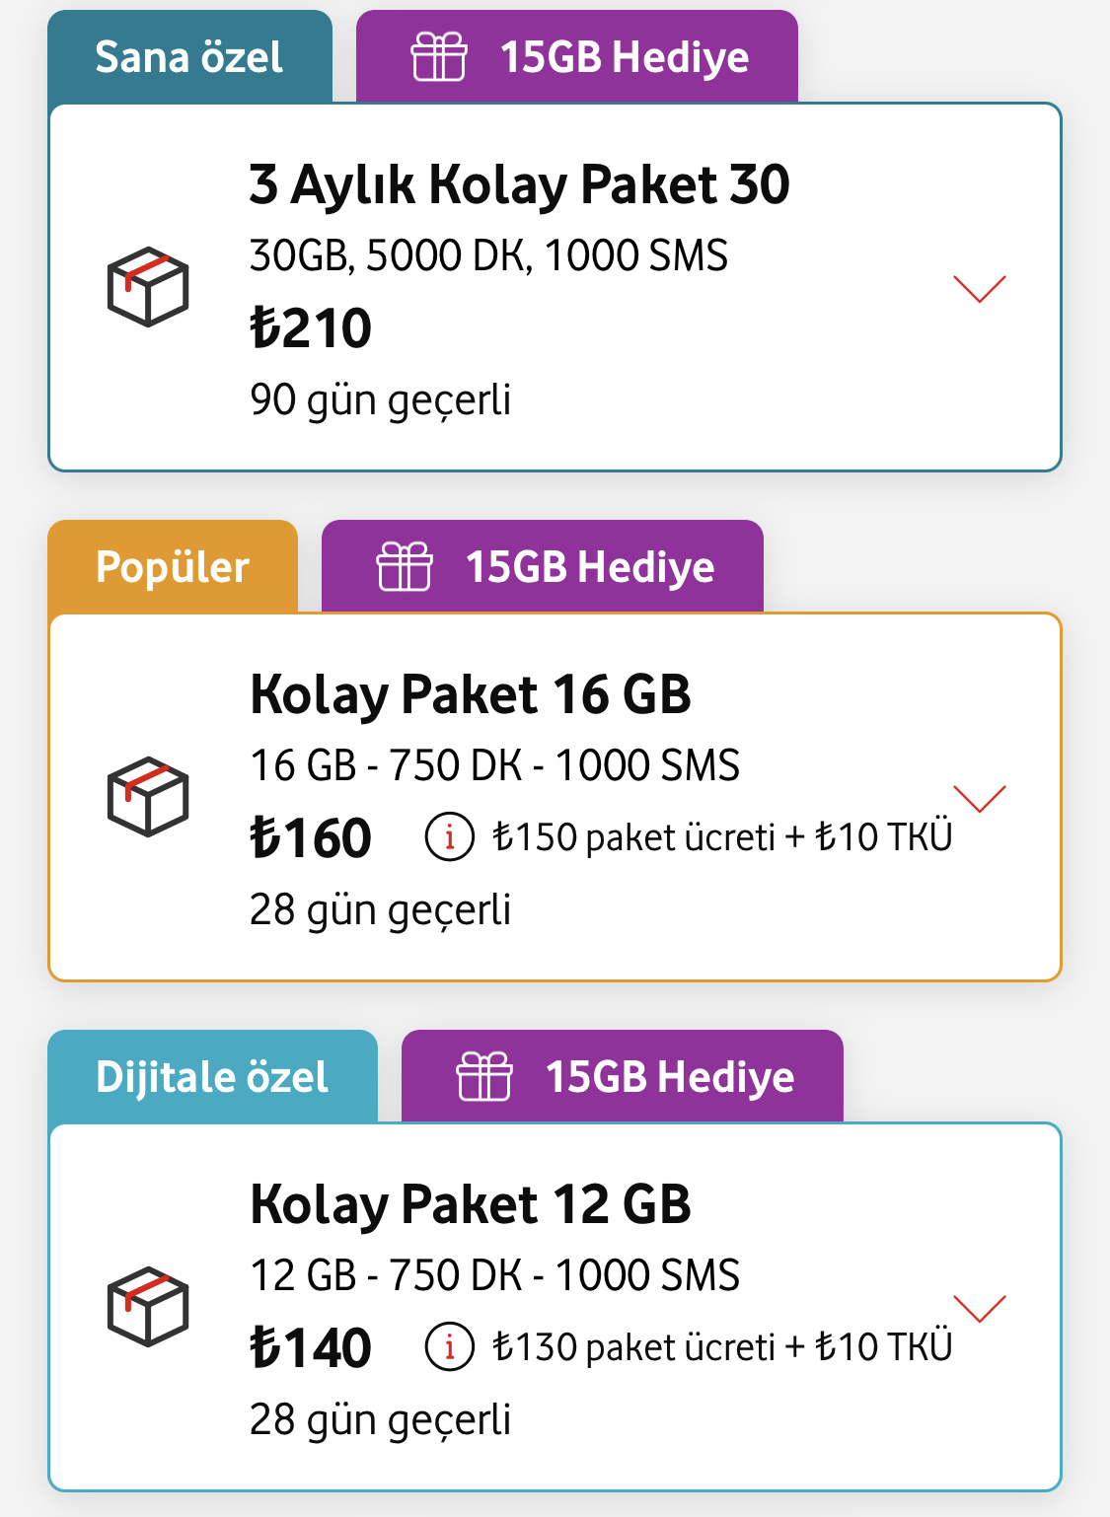Click the package box icon for 3 Aylık Kolay Paket 30

pos(148,287)
